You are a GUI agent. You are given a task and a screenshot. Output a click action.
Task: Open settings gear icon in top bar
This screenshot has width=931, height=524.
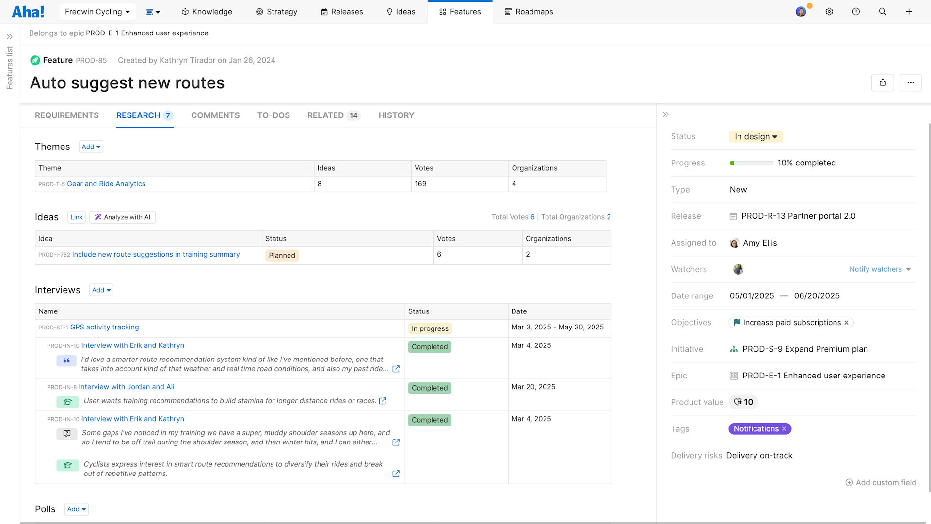click(829, 12)
